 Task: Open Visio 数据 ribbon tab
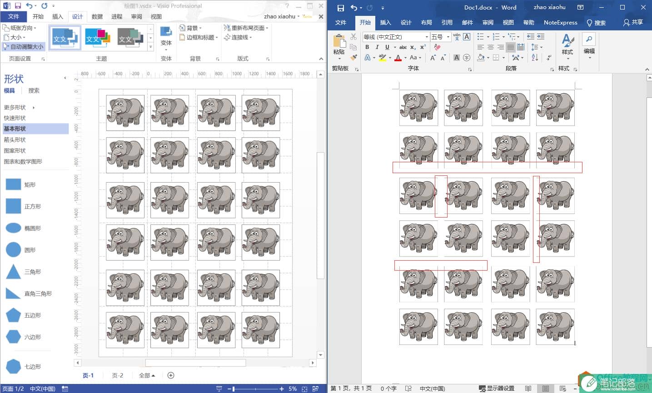point(97,17)
